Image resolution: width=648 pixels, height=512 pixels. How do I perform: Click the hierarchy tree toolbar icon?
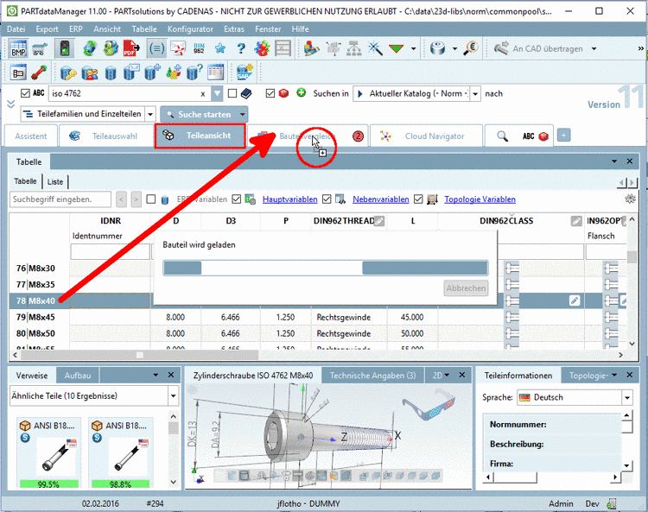tap(353, 48)
